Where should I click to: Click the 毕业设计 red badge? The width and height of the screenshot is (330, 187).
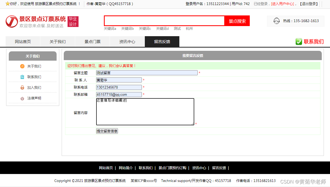73,22
